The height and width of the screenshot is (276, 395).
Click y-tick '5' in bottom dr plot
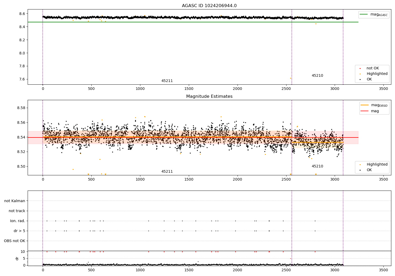pyautogui.click(x=24, y=259)
